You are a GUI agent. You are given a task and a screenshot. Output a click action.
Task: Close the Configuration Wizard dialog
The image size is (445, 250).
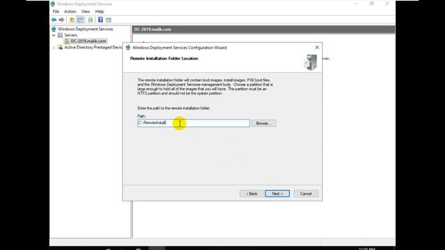click(317, 47)
